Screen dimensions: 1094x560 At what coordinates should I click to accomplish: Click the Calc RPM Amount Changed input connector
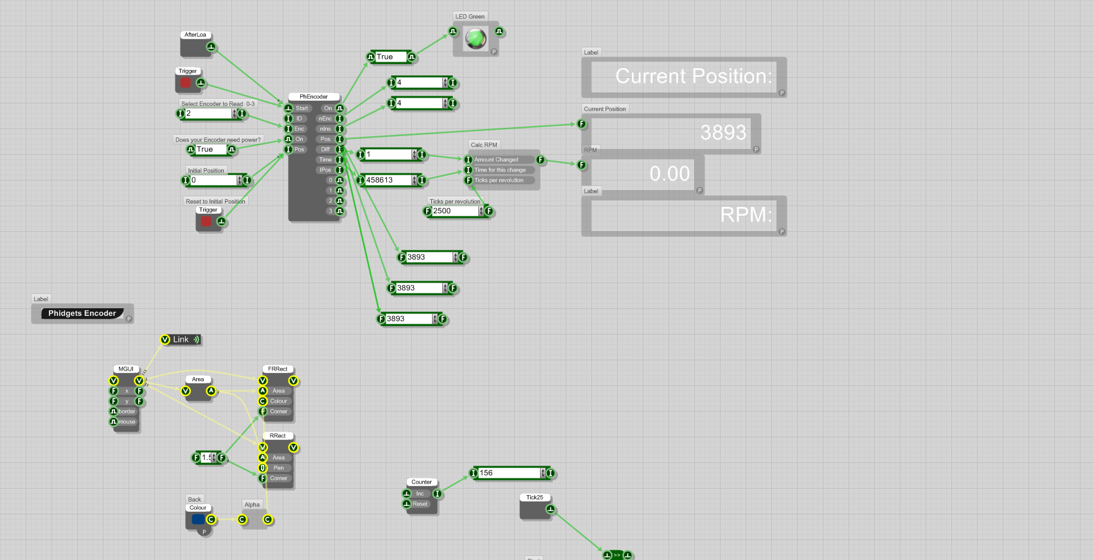pyautogui.click(x=469, y=160)
